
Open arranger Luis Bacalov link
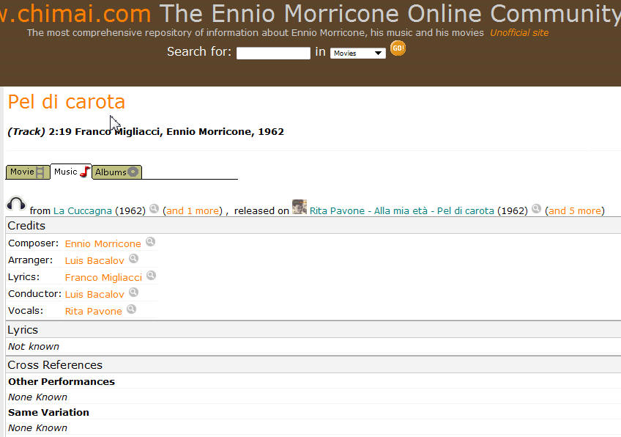tap(94, 260)
